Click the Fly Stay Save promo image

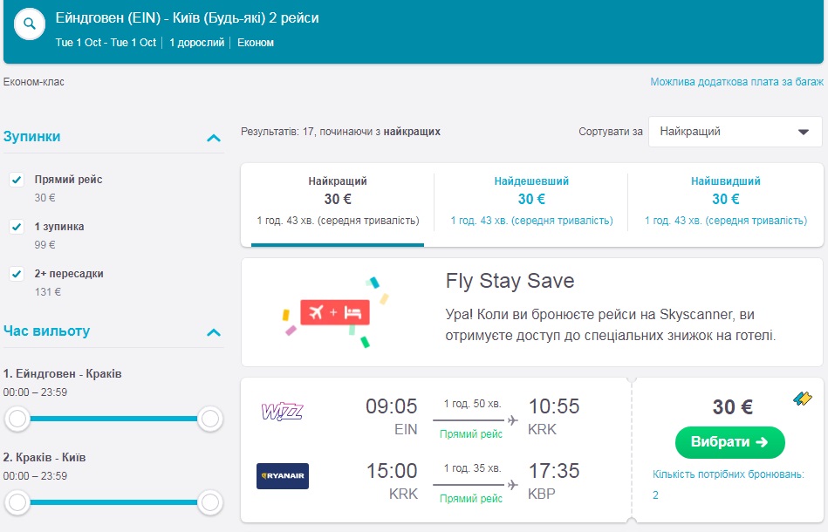pyautogui.click(x=336, y=311)
